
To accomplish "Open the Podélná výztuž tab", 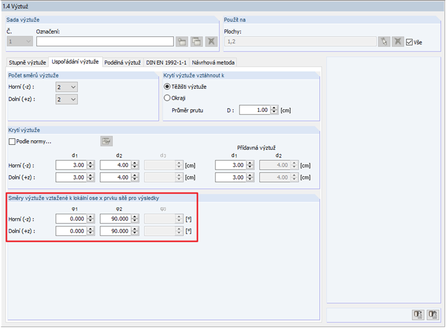I will pyautogui.click(x=123, y=62).
